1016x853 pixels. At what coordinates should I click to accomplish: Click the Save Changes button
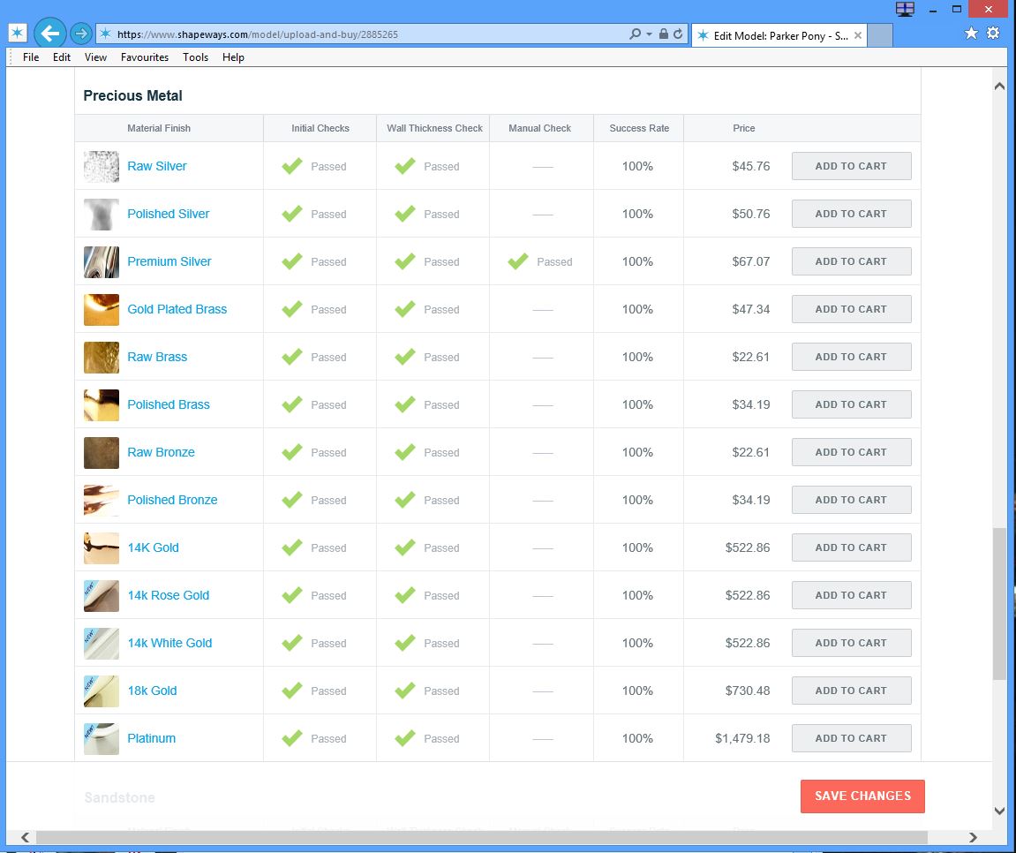tap(862, 796)
